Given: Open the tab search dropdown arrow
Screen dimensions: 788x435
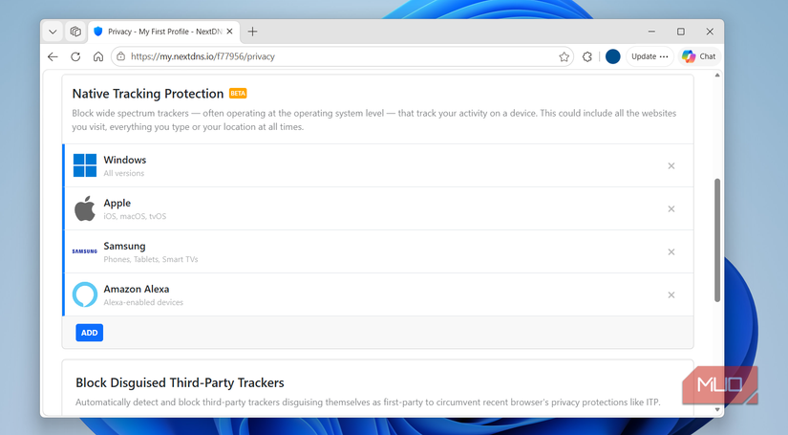Looking at the screenshot, I should 53,32.
